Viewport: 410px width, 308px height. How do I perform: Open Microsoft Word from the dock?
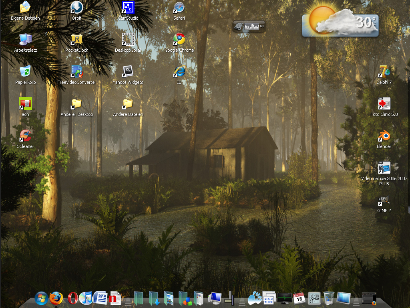(100, 298)
